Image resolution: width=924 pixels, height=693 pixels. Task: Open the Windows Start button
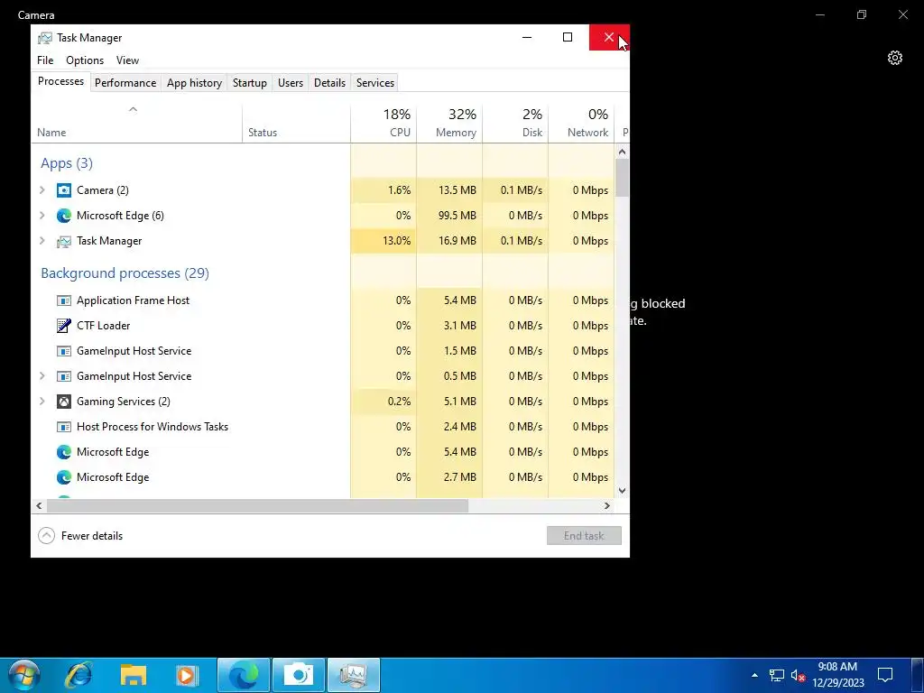coord(24,675)
